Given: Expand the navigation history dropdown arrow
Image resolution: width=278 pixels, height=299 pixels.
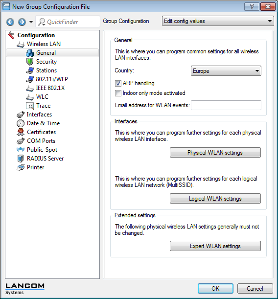Looking at the screenshot, I should (x=31, y=22).
